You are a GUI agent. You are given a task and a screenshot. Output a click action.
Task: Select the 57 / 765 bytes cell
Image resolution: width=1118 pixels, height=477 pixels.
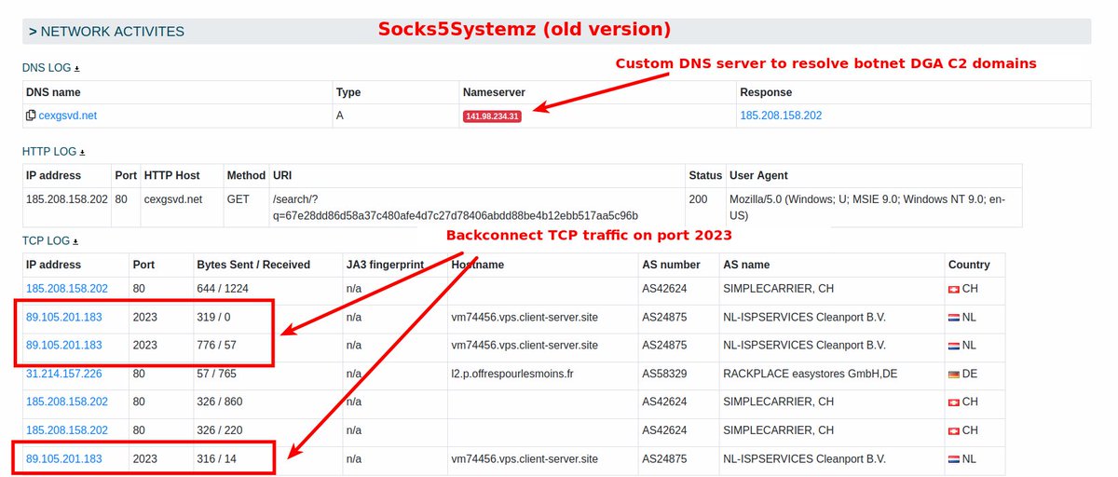tap(217, 374)
